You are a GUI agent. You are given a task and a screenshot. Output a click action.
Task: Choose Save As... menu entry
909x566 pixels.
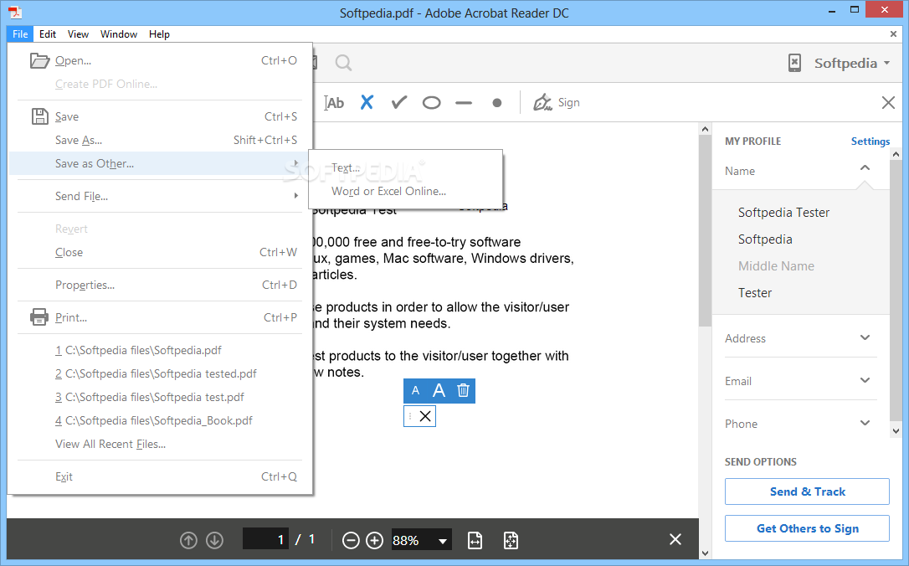[x=161, y=140]
